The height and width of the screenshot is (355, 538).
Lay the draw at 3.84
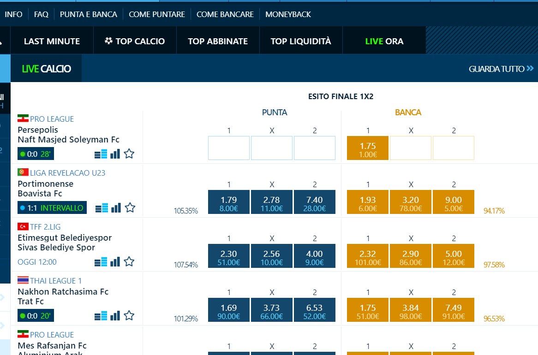click(411, 310)
